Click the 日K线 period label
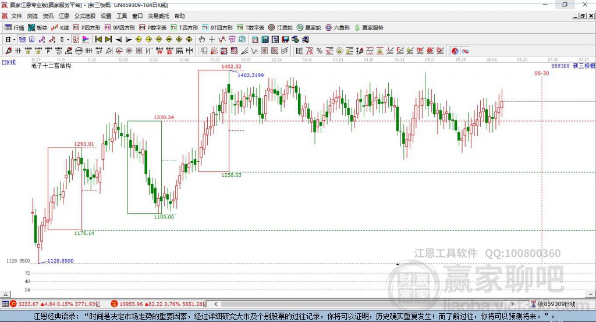 pos(9,62)
